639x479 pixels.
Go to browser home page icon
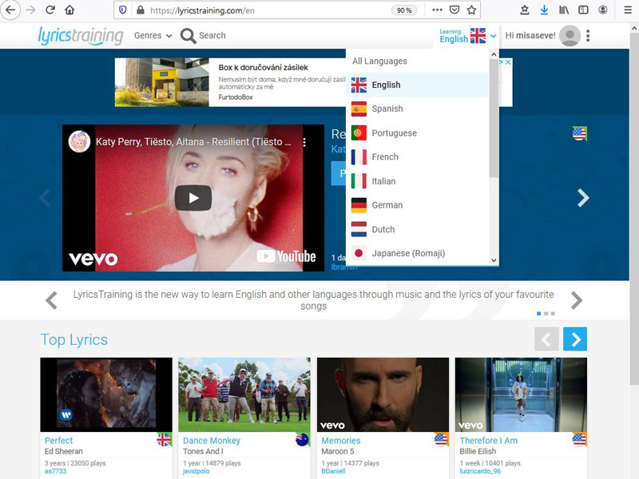tap(69, 10)
